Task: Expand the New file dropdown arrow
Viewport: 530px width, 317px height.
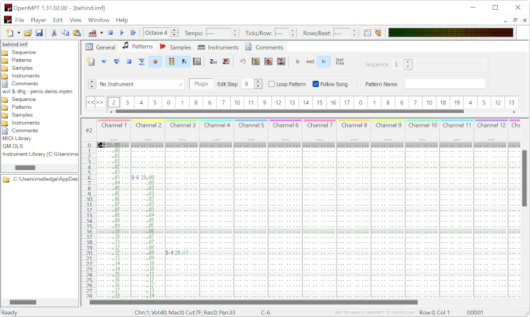Action: pyautogui.click(x=18, y=33)
